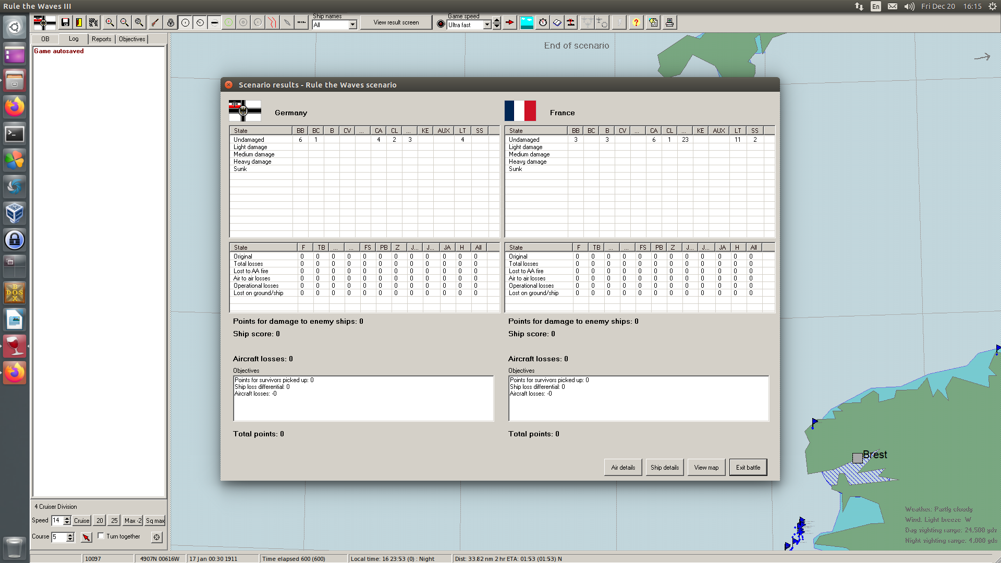Click View result screen button
This screenshot has width=1001, height=563.
396,22
